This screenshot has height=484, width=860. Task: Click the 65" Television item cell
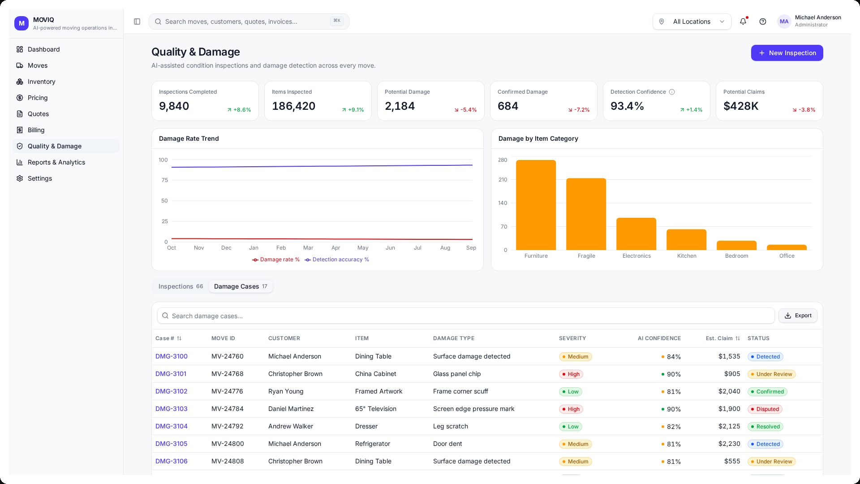pyautogui.click(x=376, y=409)
